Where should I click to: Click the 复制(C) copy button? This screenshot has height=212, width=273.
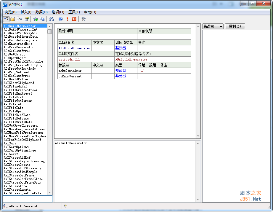(x=235, y=26)
